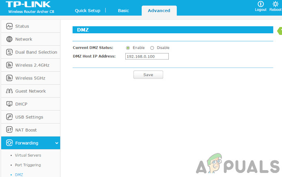Collapse the Forwarding menu chevron
Screen dimensions: 282x177
[57, 143]
